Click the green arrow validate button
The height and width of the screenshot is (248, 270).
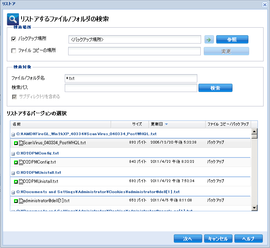pyautogui.click(x=209, y=40)
